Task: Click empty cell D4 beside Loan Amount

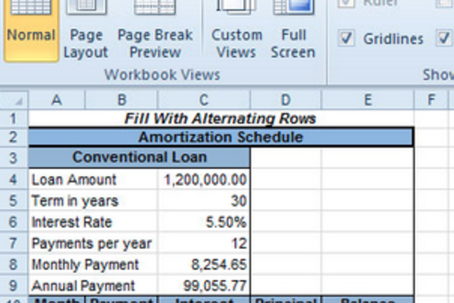Action: (x=285, y=179)
